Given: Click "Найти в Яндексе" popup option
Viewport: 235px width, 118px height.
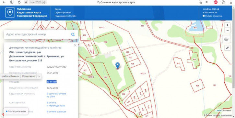Looking at the screenshot, I should pyautogui.click(x=10, y=76).
